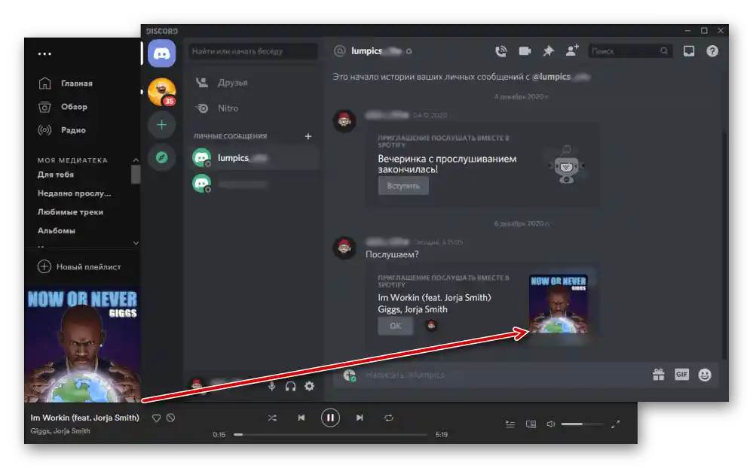Start a video call in Discord

[x=525, y=51]
